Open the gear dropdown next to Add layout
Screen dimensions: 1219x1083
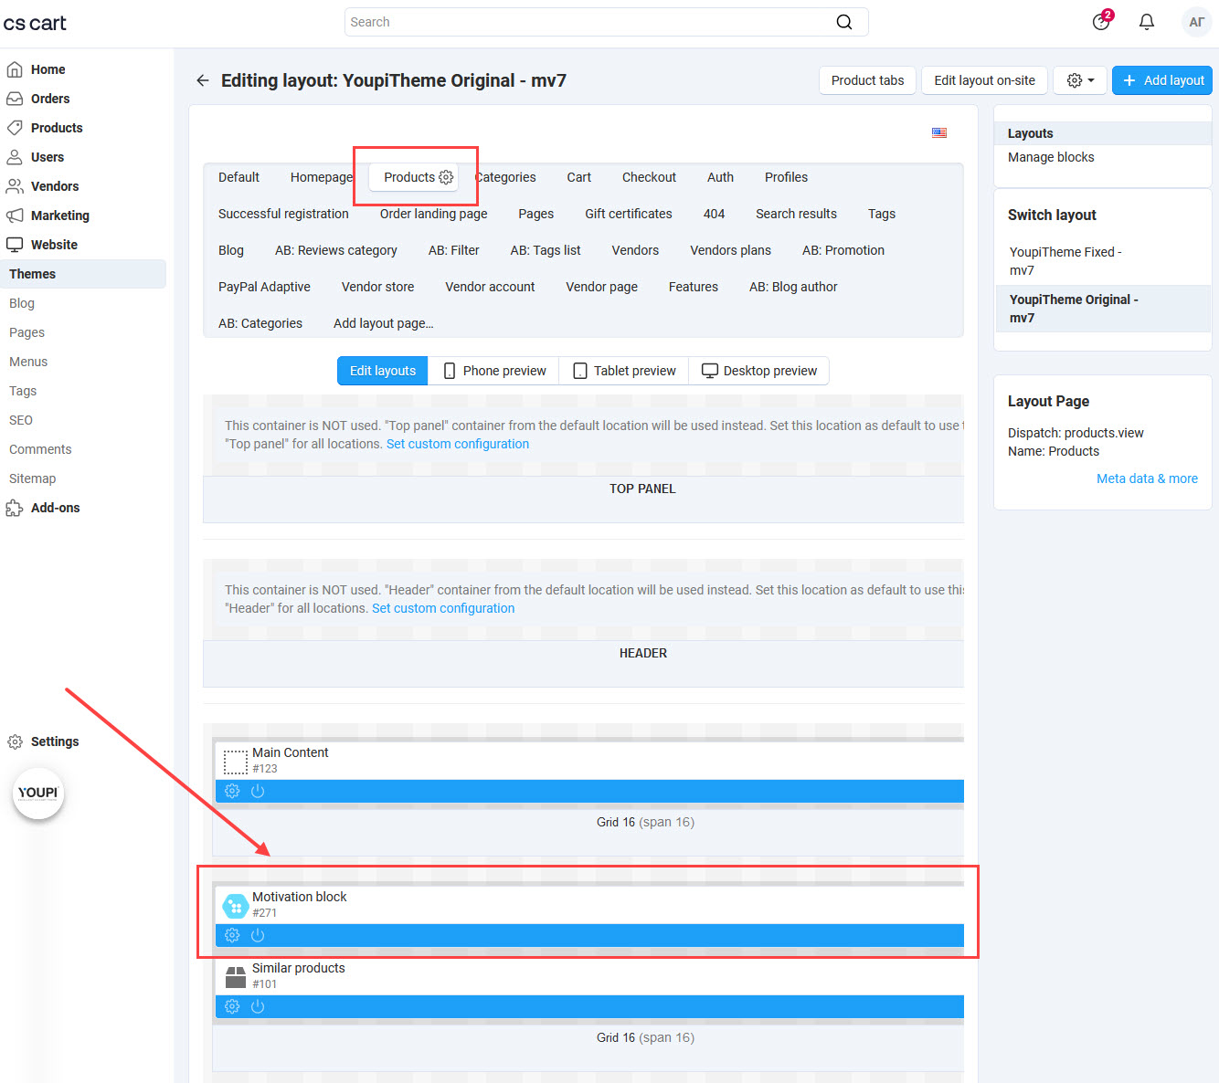[x=1079, y=80]
